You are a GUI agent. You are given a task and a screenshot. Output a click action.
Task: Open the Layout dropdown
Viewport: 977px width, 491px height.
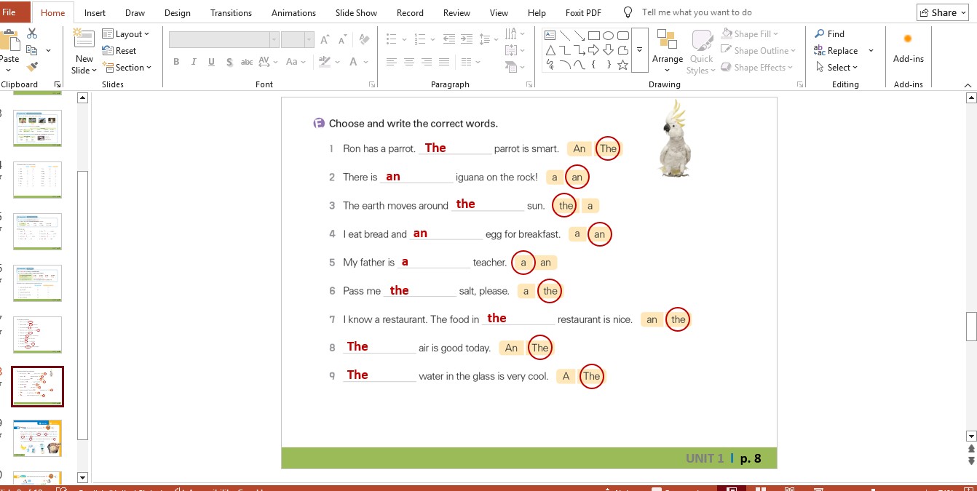[126, 34]
